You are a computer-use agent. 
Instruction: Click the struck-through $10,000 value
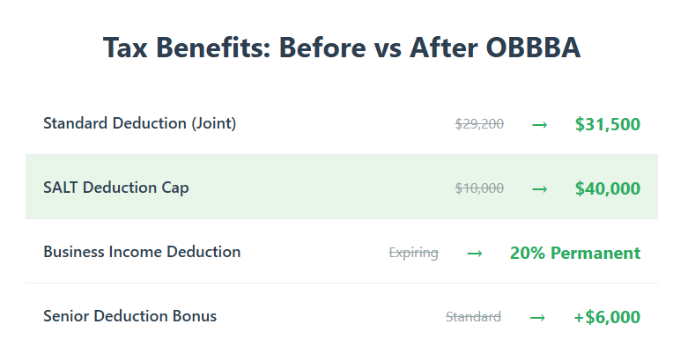tap(479, 188)
